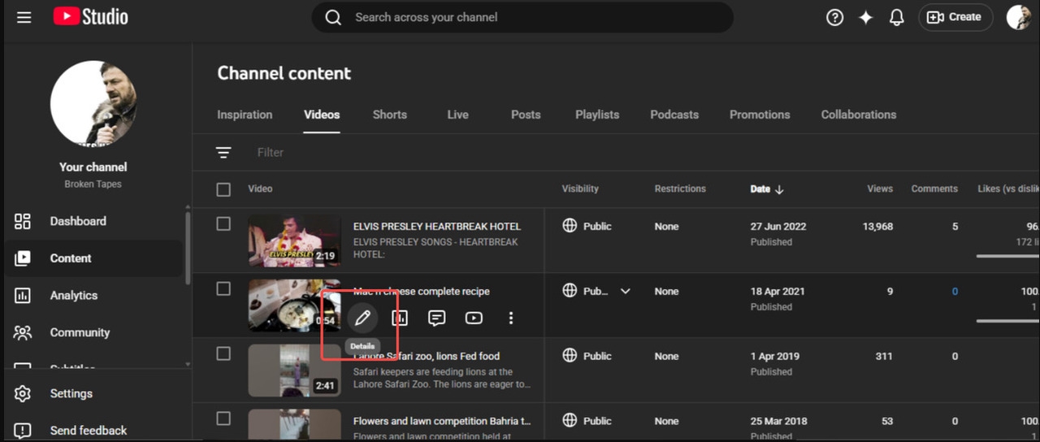1040x442 pixels.
Task: Switch to the Playlists tab
Action: (597, 115)
